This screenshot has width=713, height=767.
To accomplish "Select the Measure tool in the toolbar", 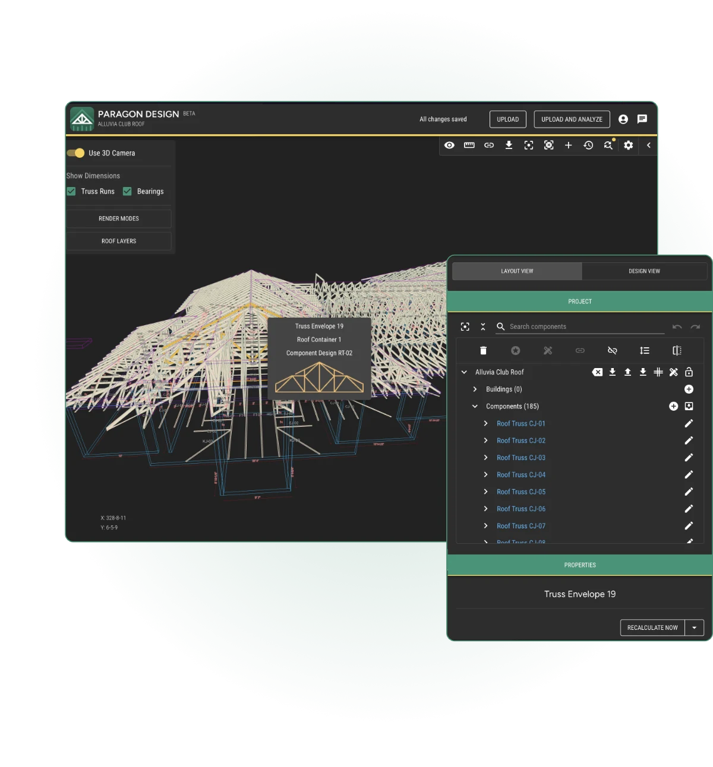I will [469, 145].
